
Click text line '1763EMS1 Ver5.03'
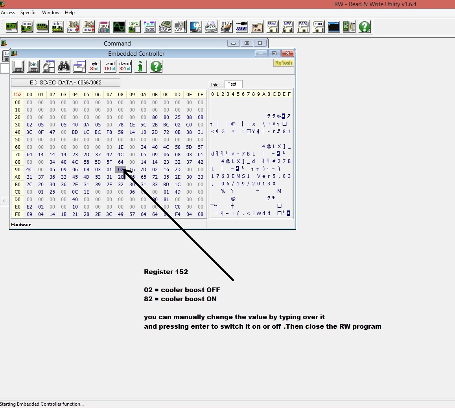[251, 176]
